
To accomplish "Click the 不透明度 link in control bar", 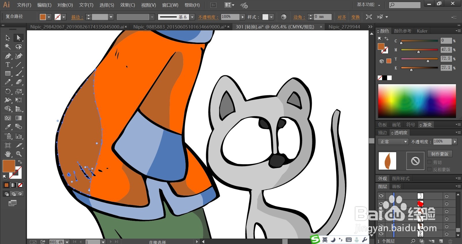I will pyautogui.click(x=208, y=17).
